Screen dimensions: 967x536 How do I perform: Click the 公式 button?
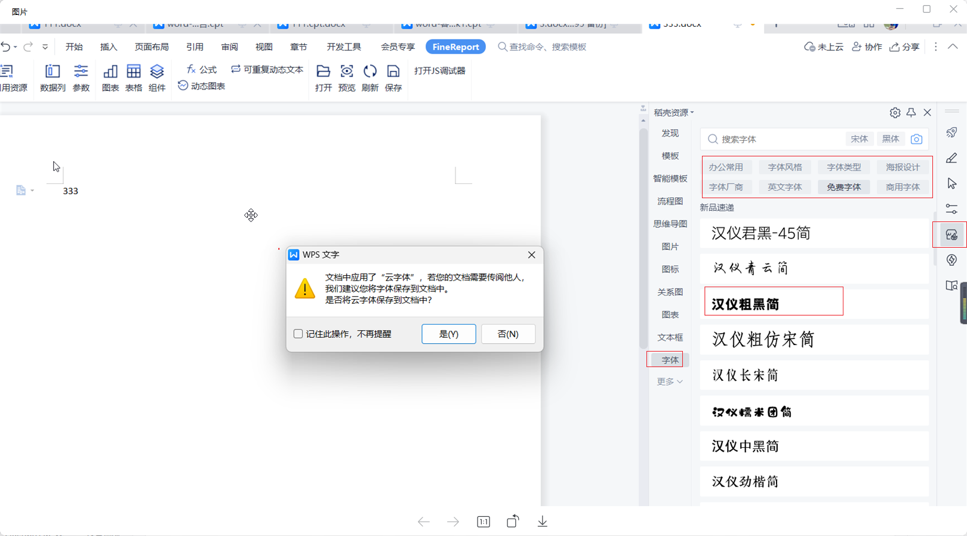tap(201, 70)
